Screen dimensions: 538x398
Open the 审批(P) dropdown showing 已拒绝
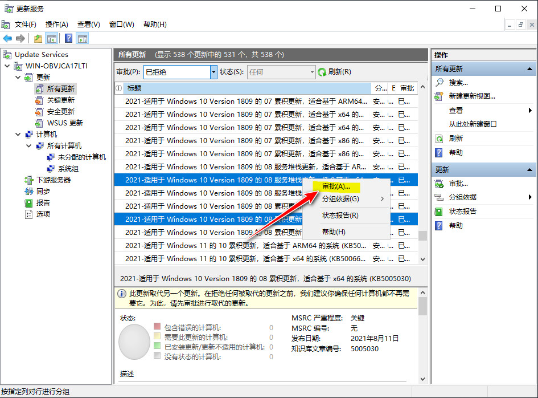coord(213,72)
